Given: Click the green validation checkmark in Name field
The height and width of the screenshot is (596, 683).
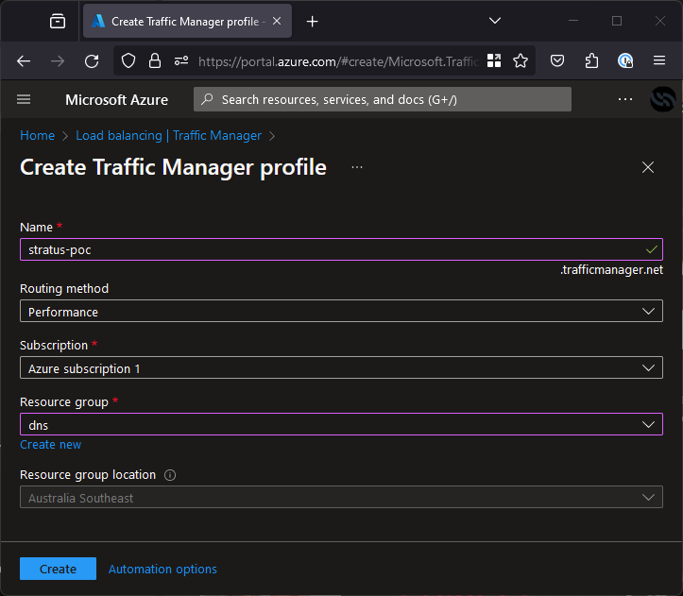Looking at the screenshot, I should point(651,249).
